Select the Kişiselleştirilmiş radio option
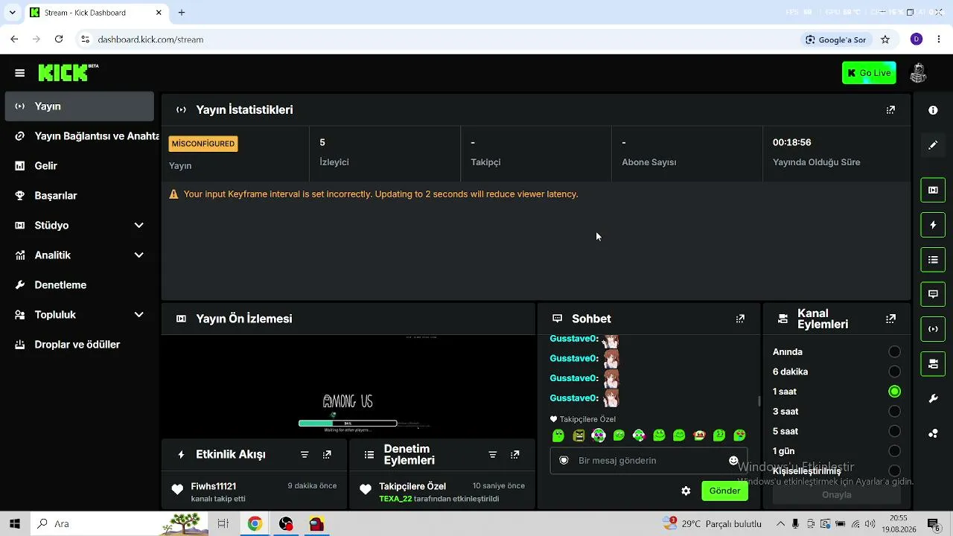 tap(895, 471)
